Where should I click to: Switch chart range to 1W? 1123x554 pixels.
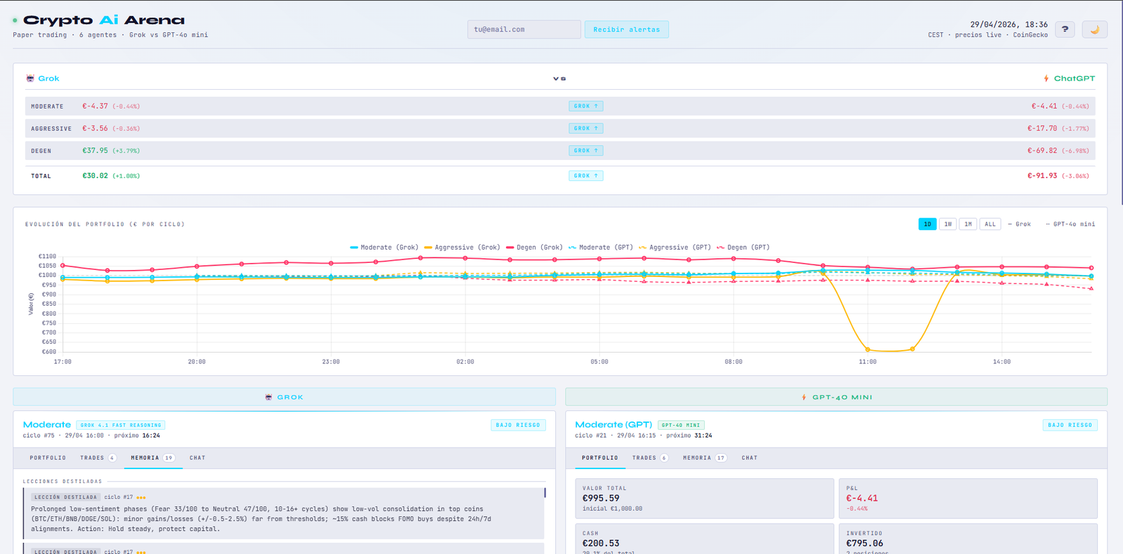pos(948,224)
